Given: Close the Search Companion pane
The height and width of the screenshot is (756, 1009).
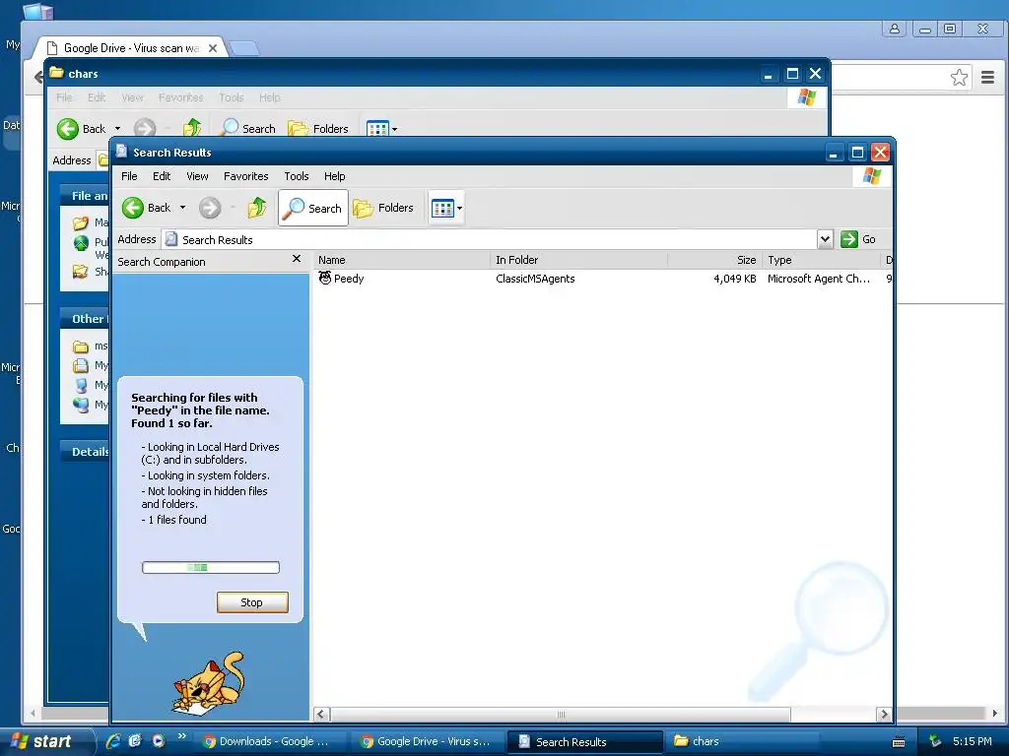Looking at the screenshot, I should [296, 259].
